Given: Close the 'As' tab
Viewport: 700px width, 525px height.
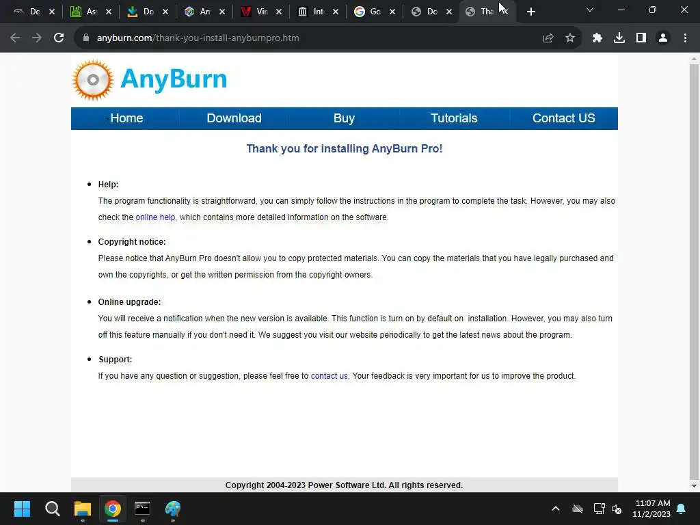Looking at the screenshot, I should point(109,12).
